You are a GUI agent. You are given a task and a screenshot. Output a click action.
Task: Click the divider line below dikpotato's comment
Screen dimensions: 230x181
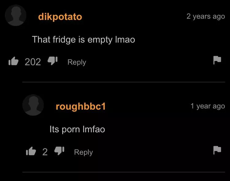tap(124, 82)
